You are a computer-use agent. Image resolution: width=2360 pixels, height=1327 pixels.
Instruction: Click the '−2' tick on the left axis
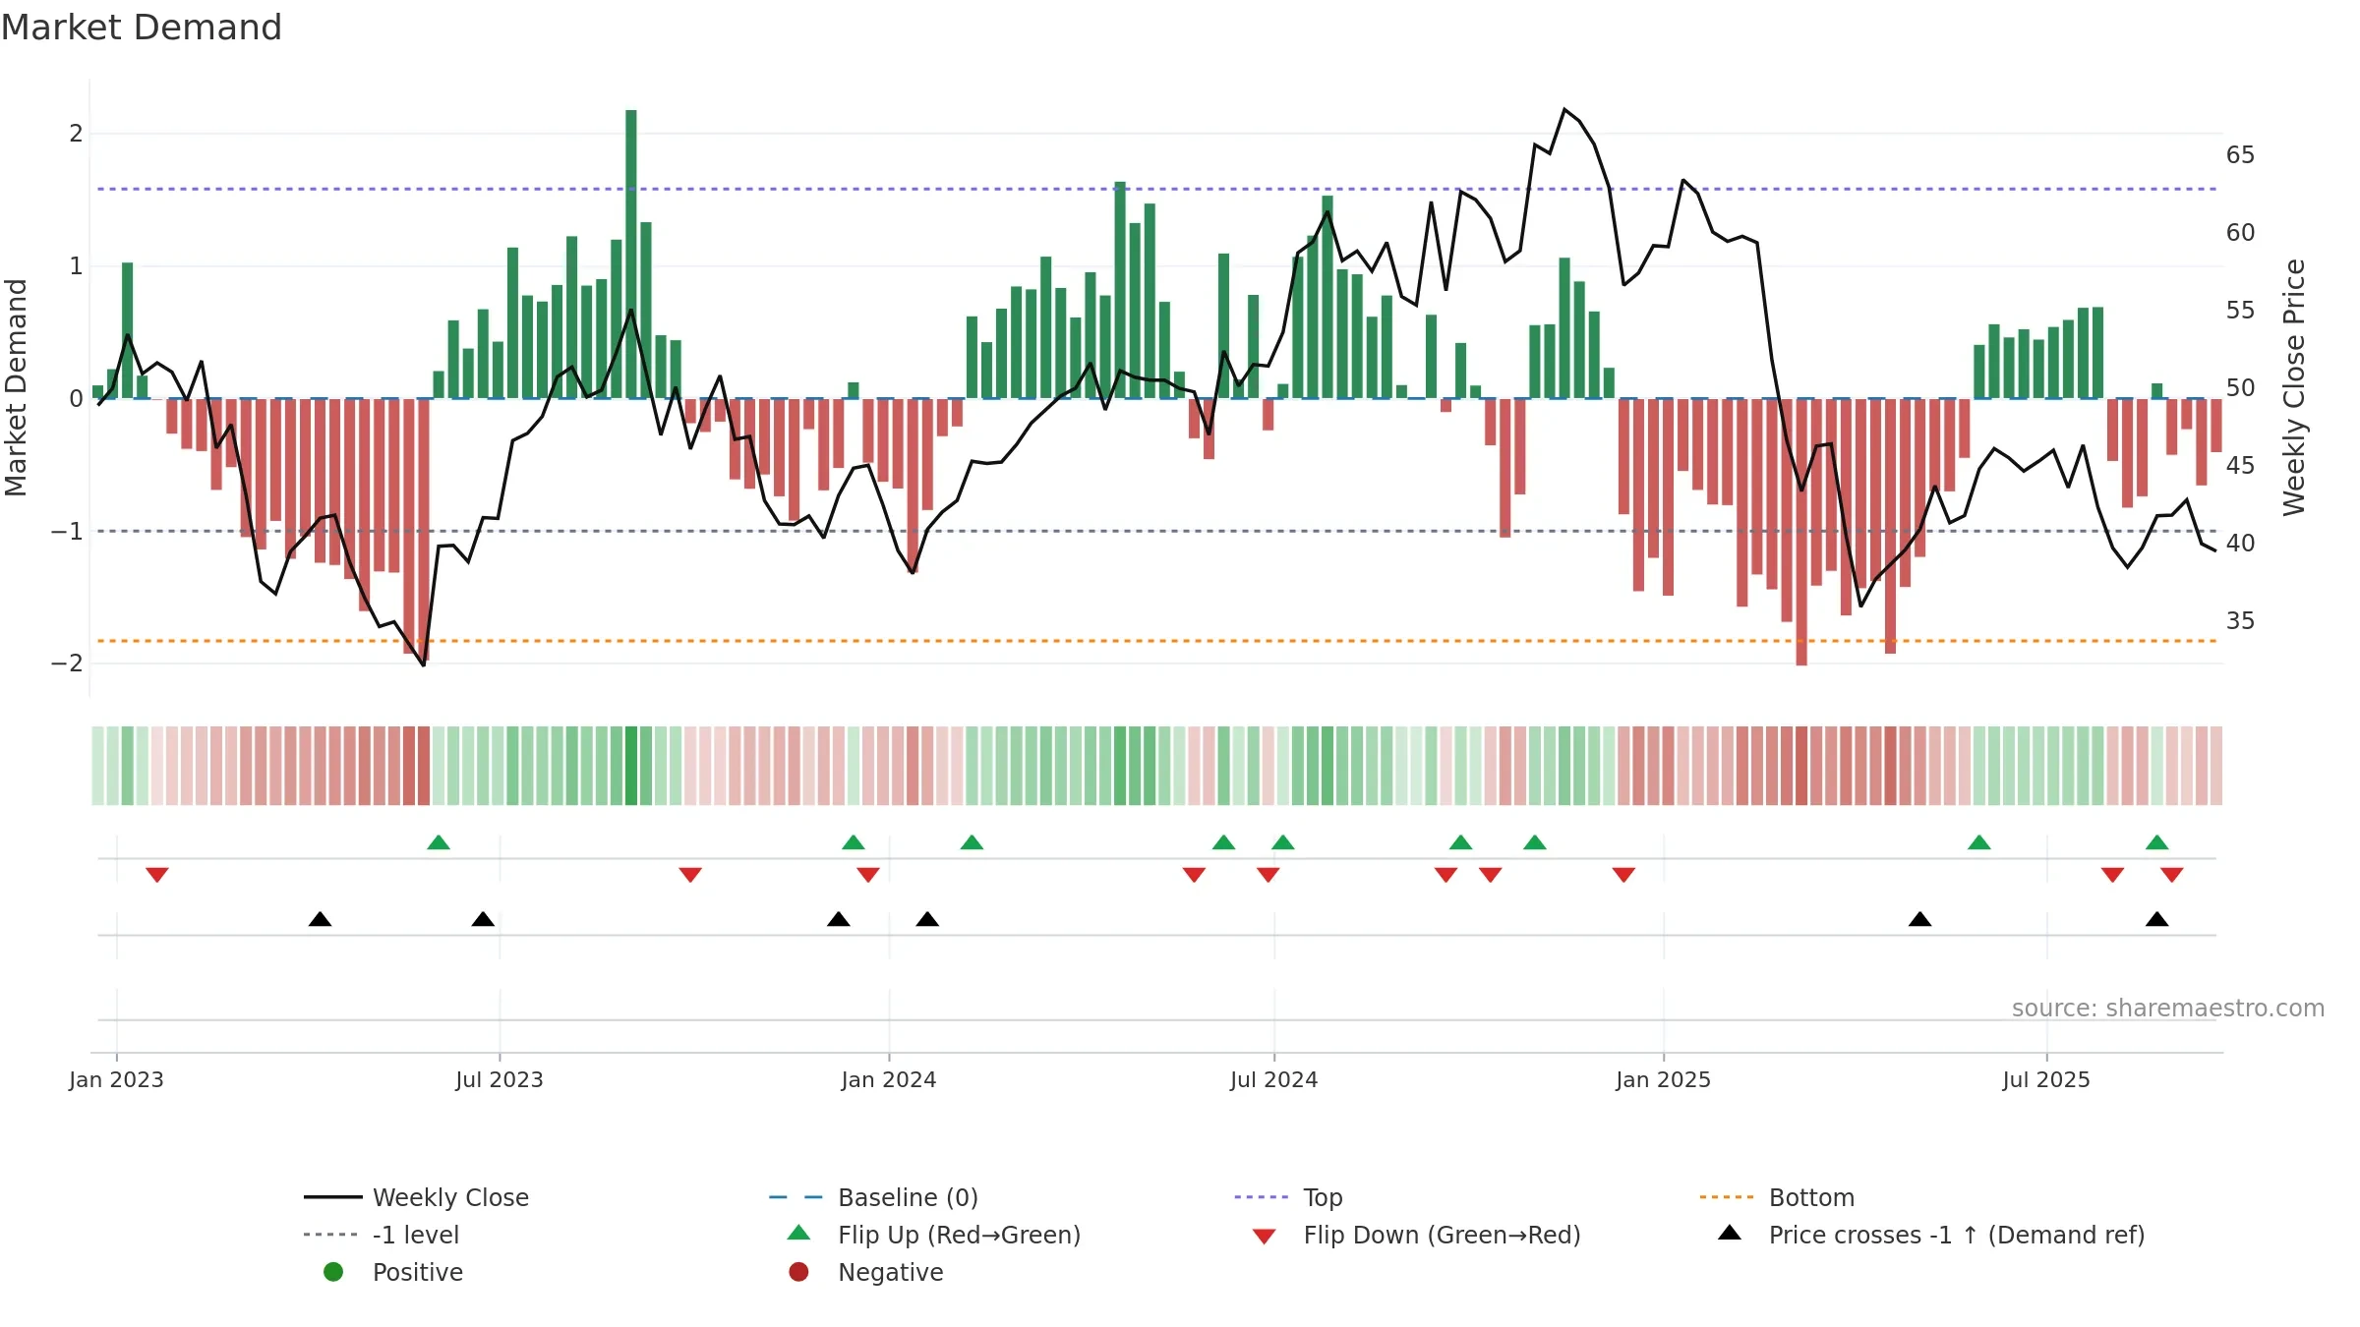(x=68, y=663)
